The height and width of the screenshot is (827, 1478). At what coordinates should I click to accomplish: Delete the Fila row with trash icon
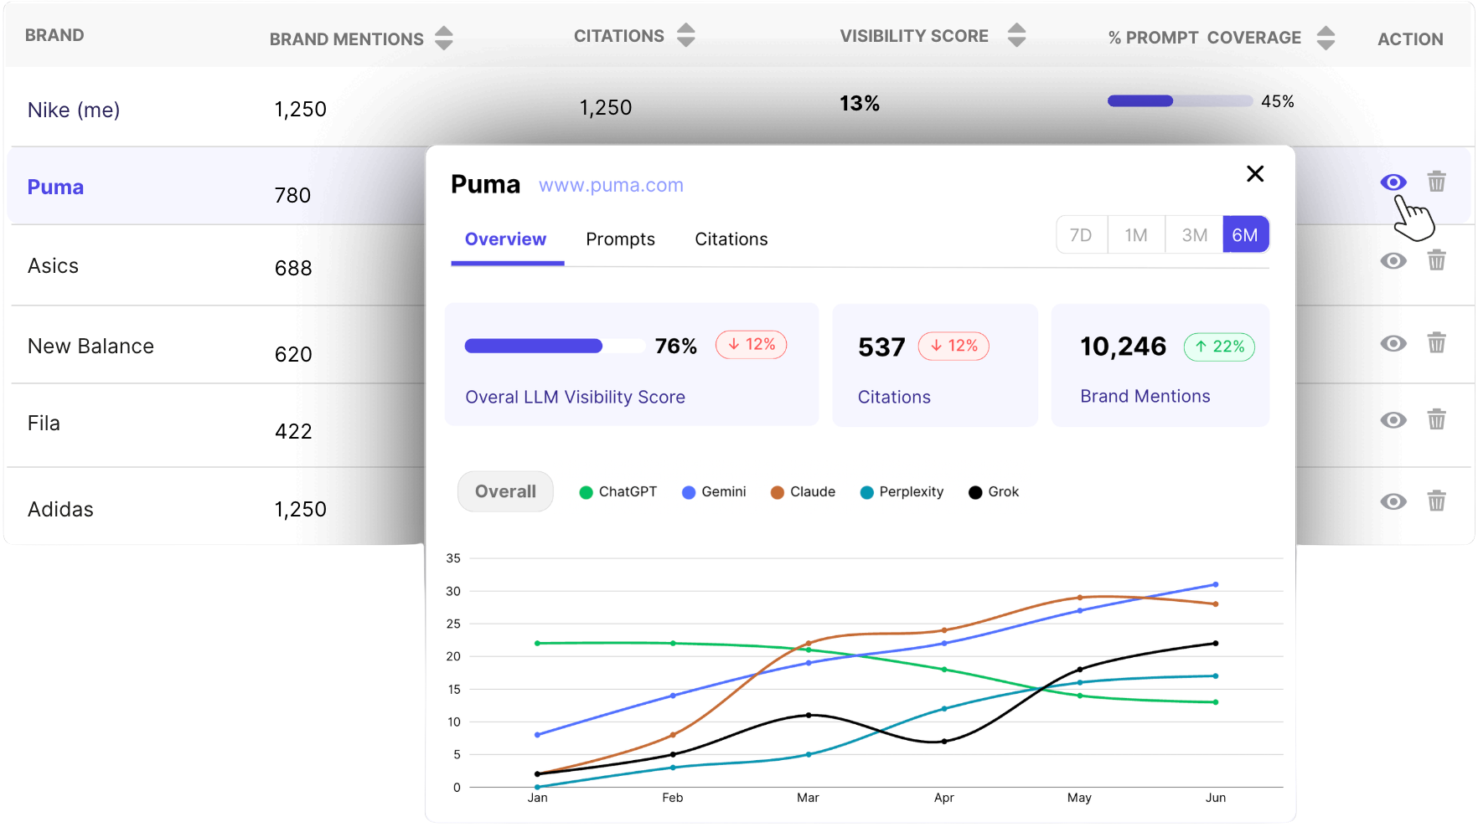1436,419
